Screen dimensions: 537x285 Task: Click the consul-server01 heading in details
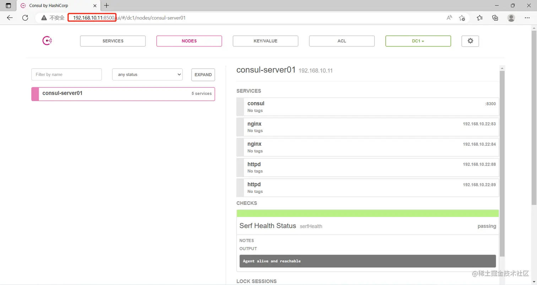[x=266, y=70]
